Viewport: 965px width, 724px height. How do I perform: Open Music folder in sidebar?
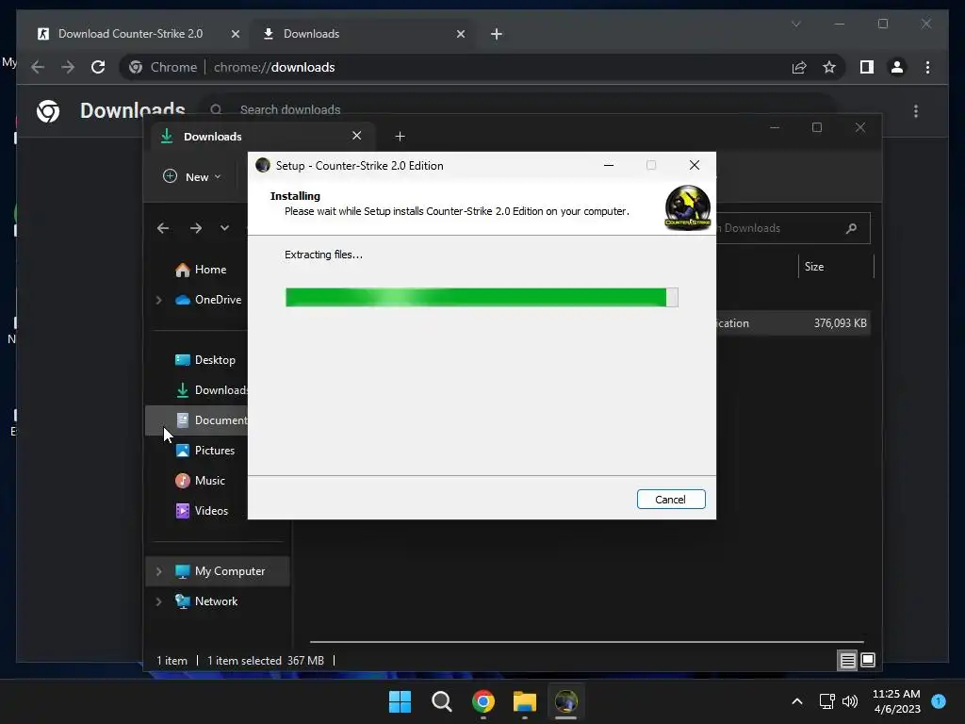[201, 481]
